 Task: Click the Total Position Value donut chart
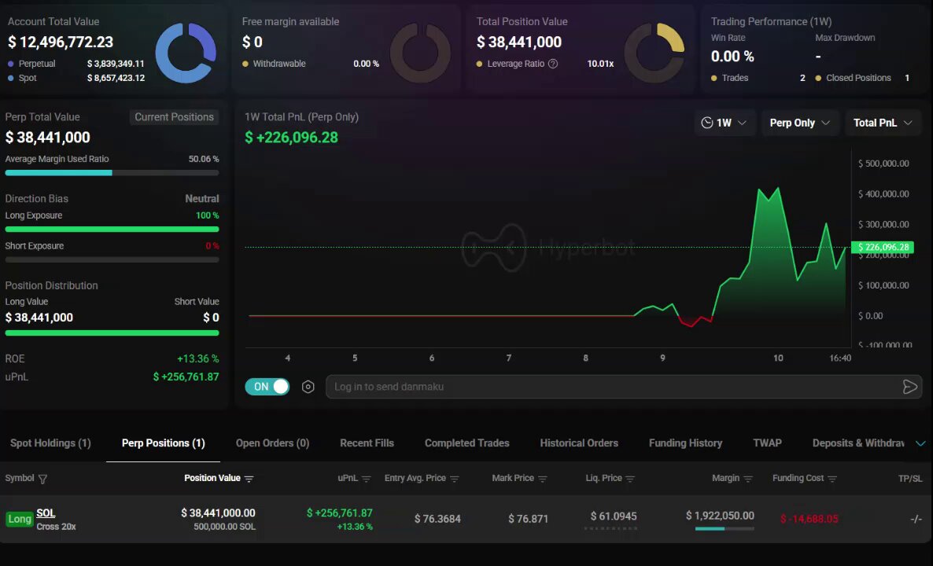(655, 53)
